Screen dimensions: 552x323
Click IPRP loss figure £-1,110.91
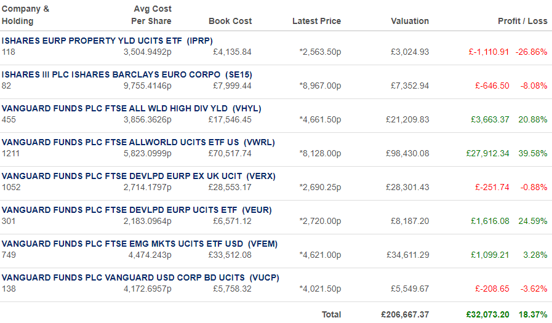pos(489,52)
